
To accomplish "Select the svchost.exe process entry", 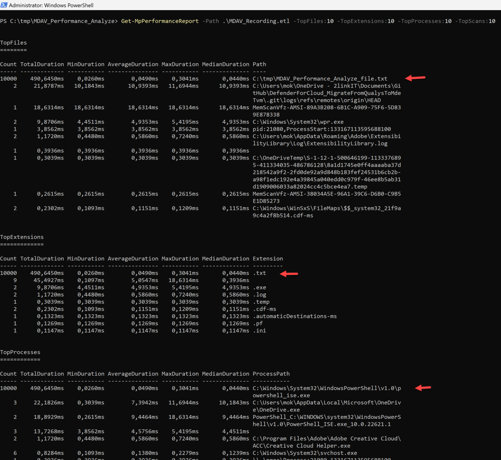I will [305, 453].
